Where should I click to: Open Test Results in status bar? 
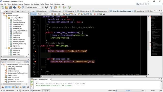[24, 90]
